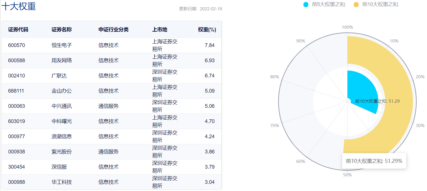Click 通信服务 in the 中兴通讯 row
Image resolution: width=427 pixels, height=191 pixels.
(108, 106)
